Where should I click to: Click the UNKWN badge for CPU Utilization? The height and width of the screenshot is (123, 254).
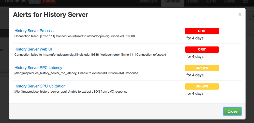pyautogui.click(x=202, y=86)
